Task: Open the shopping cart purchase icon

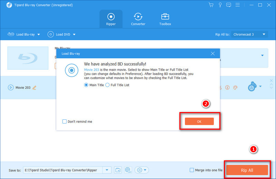Action: point(211,5)
